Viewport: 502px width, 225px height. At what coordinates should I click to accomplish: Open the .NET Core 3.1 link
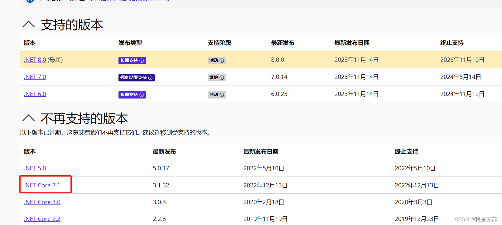[42, 185]
